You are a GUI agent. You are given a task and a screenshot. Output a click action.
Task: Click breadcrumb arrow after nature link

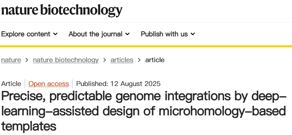point(27,60)
